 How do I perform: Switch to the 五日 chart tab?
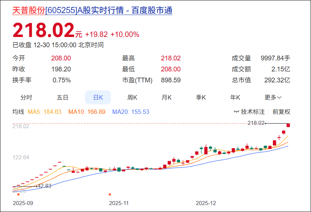[63, 97]
